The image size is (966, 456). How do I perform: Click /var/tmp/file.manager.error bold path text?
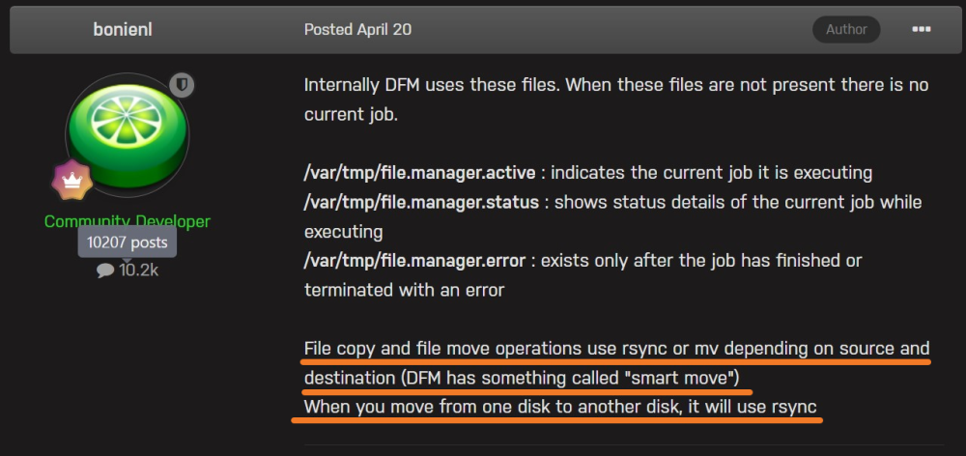tap(414, 261)
